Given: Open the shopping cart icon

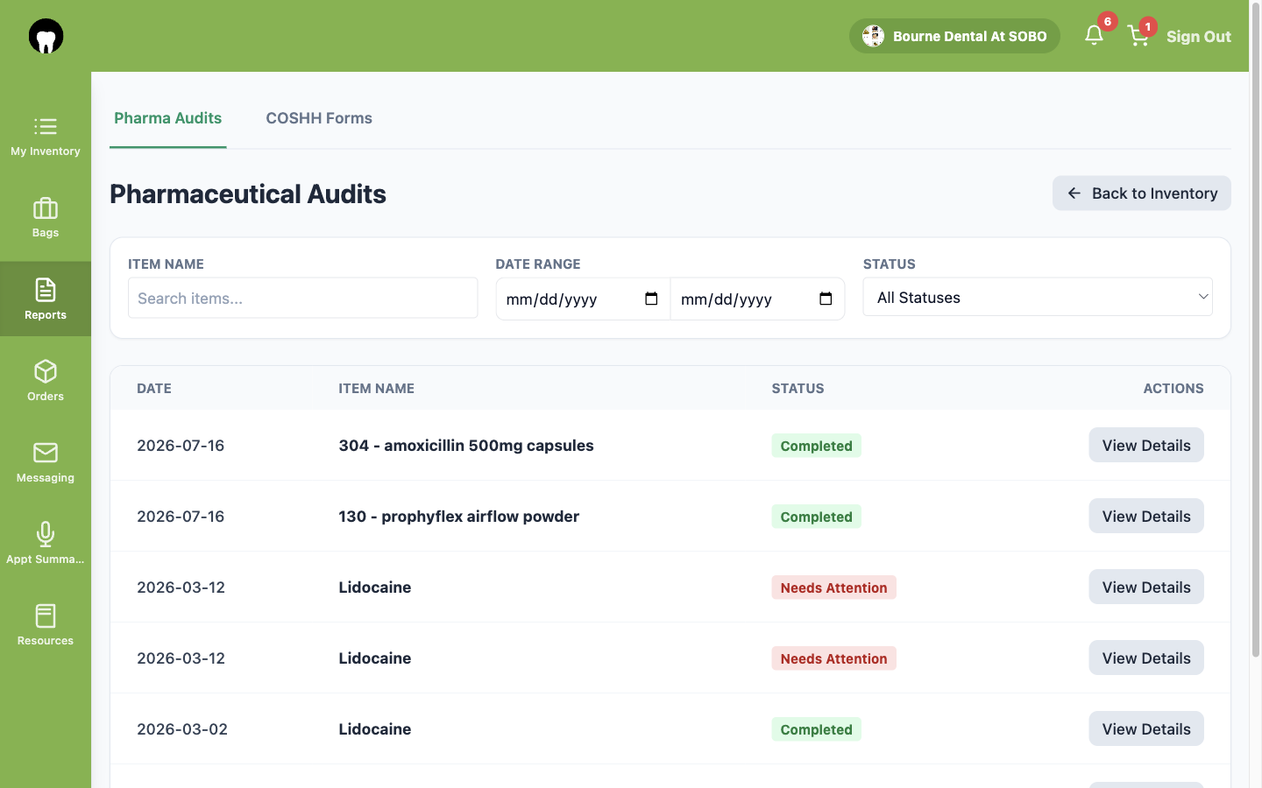Looking at the screenshot, I should (x=1138, y=36).
